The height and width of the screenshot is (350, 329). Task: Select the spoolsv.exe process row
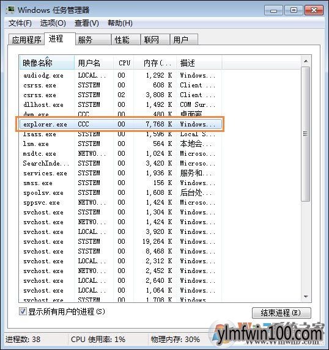point(120,192)
